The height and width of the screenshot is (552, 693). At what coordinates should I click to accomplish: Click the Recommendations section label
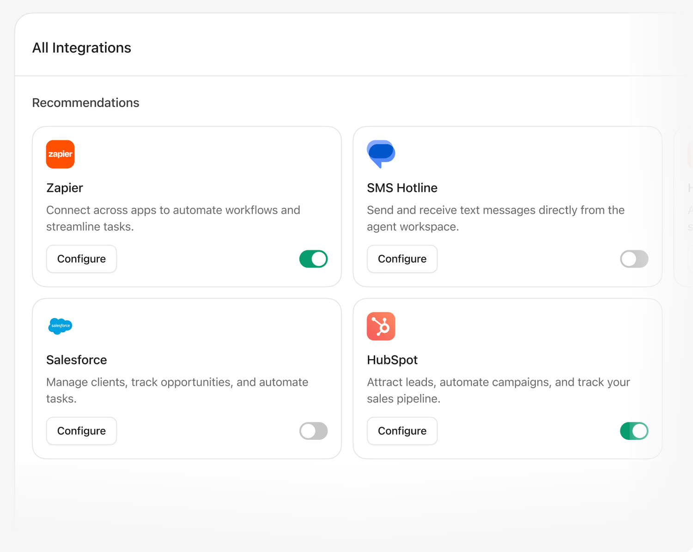(x=85, y=102)
